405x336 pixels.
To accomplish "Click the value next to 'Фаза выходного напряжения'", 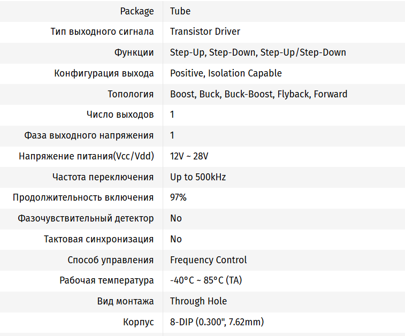I will [172, 135].
